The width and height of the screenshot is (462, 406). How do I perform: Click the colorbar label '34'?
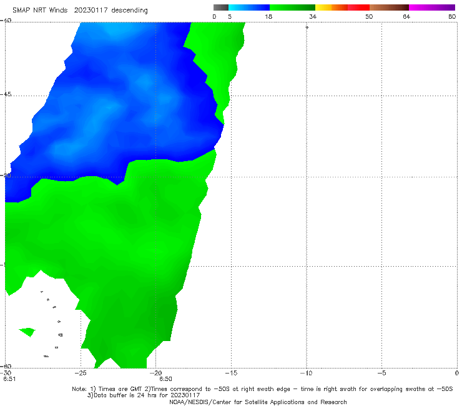(313, 16)
